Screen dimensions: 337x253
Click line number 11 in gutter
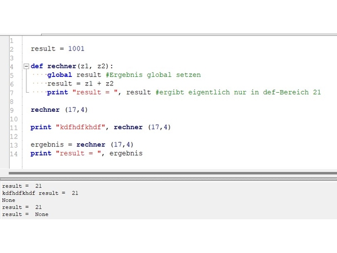[x=14, y=128]
